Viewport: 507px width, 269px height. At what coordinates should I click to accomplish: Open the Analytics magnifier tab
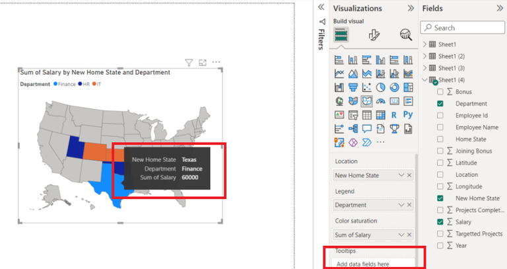(x=406, y=34)
